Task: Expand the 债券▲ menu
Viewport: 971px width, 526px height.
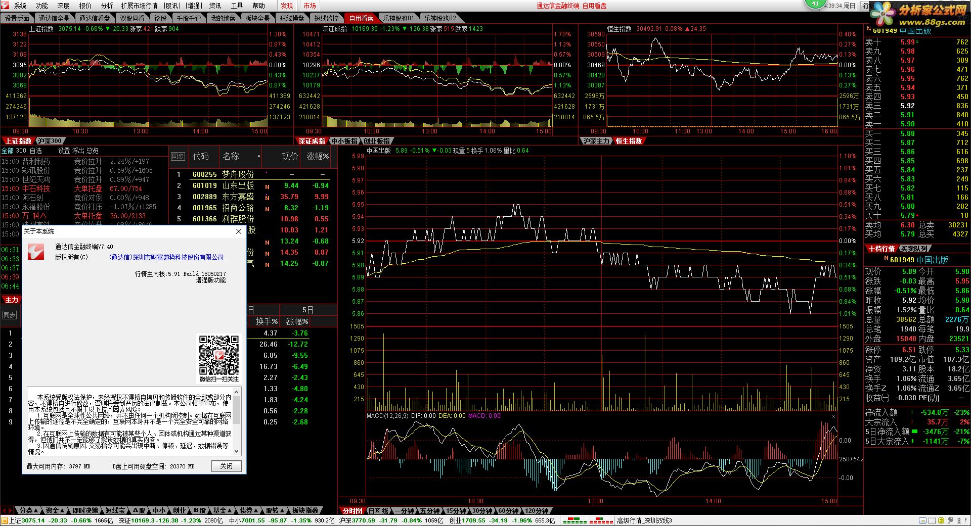Action: [x=249, y=511]
